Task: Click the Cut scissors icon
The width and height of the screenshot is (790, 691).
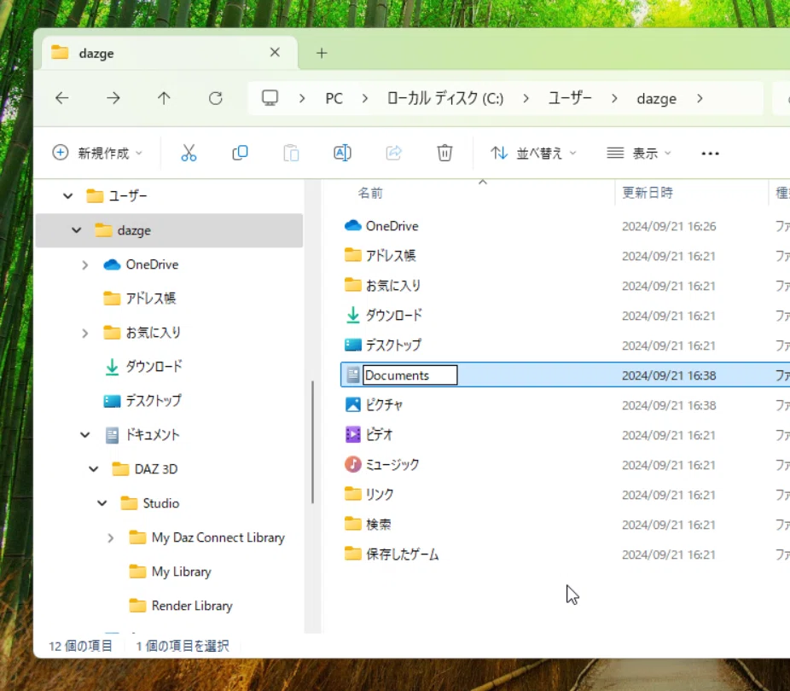Action: 189,153
